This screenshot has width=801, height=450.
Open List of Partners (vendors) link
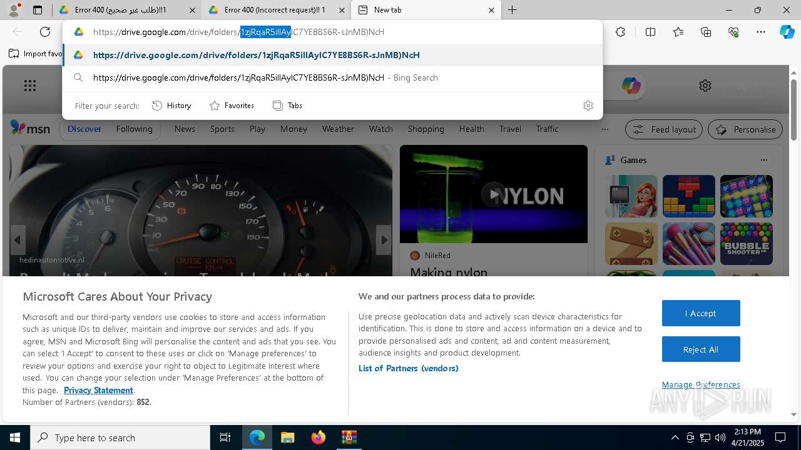pyautogui.click(x=409, y=368)
